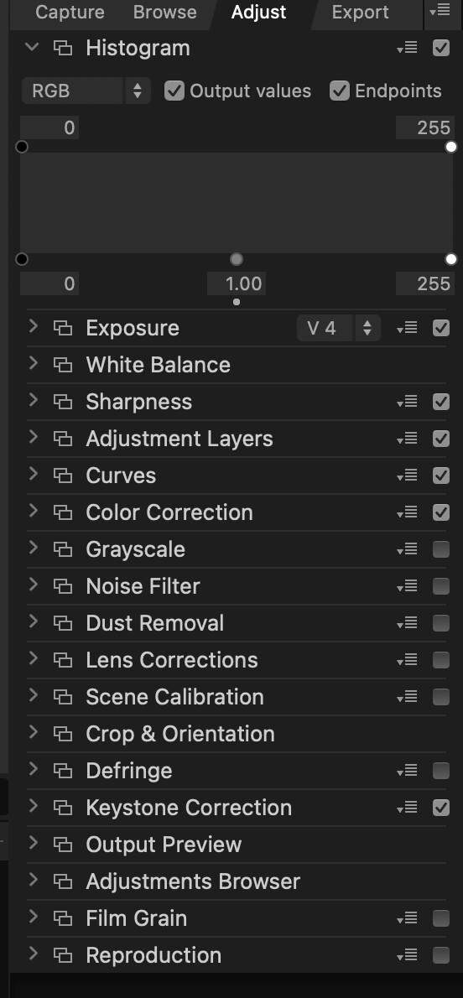This screenshot has height=998, width=463.
Task: Click the 1.00 gamma value field
Action: 237,283
